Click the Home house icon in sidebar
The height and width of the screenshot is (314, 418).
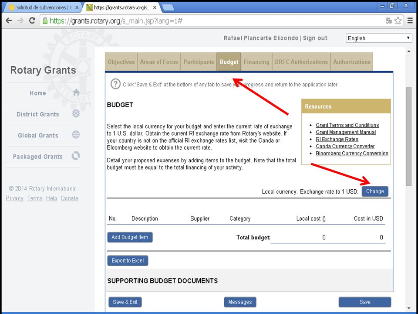[x=76, y=92]
